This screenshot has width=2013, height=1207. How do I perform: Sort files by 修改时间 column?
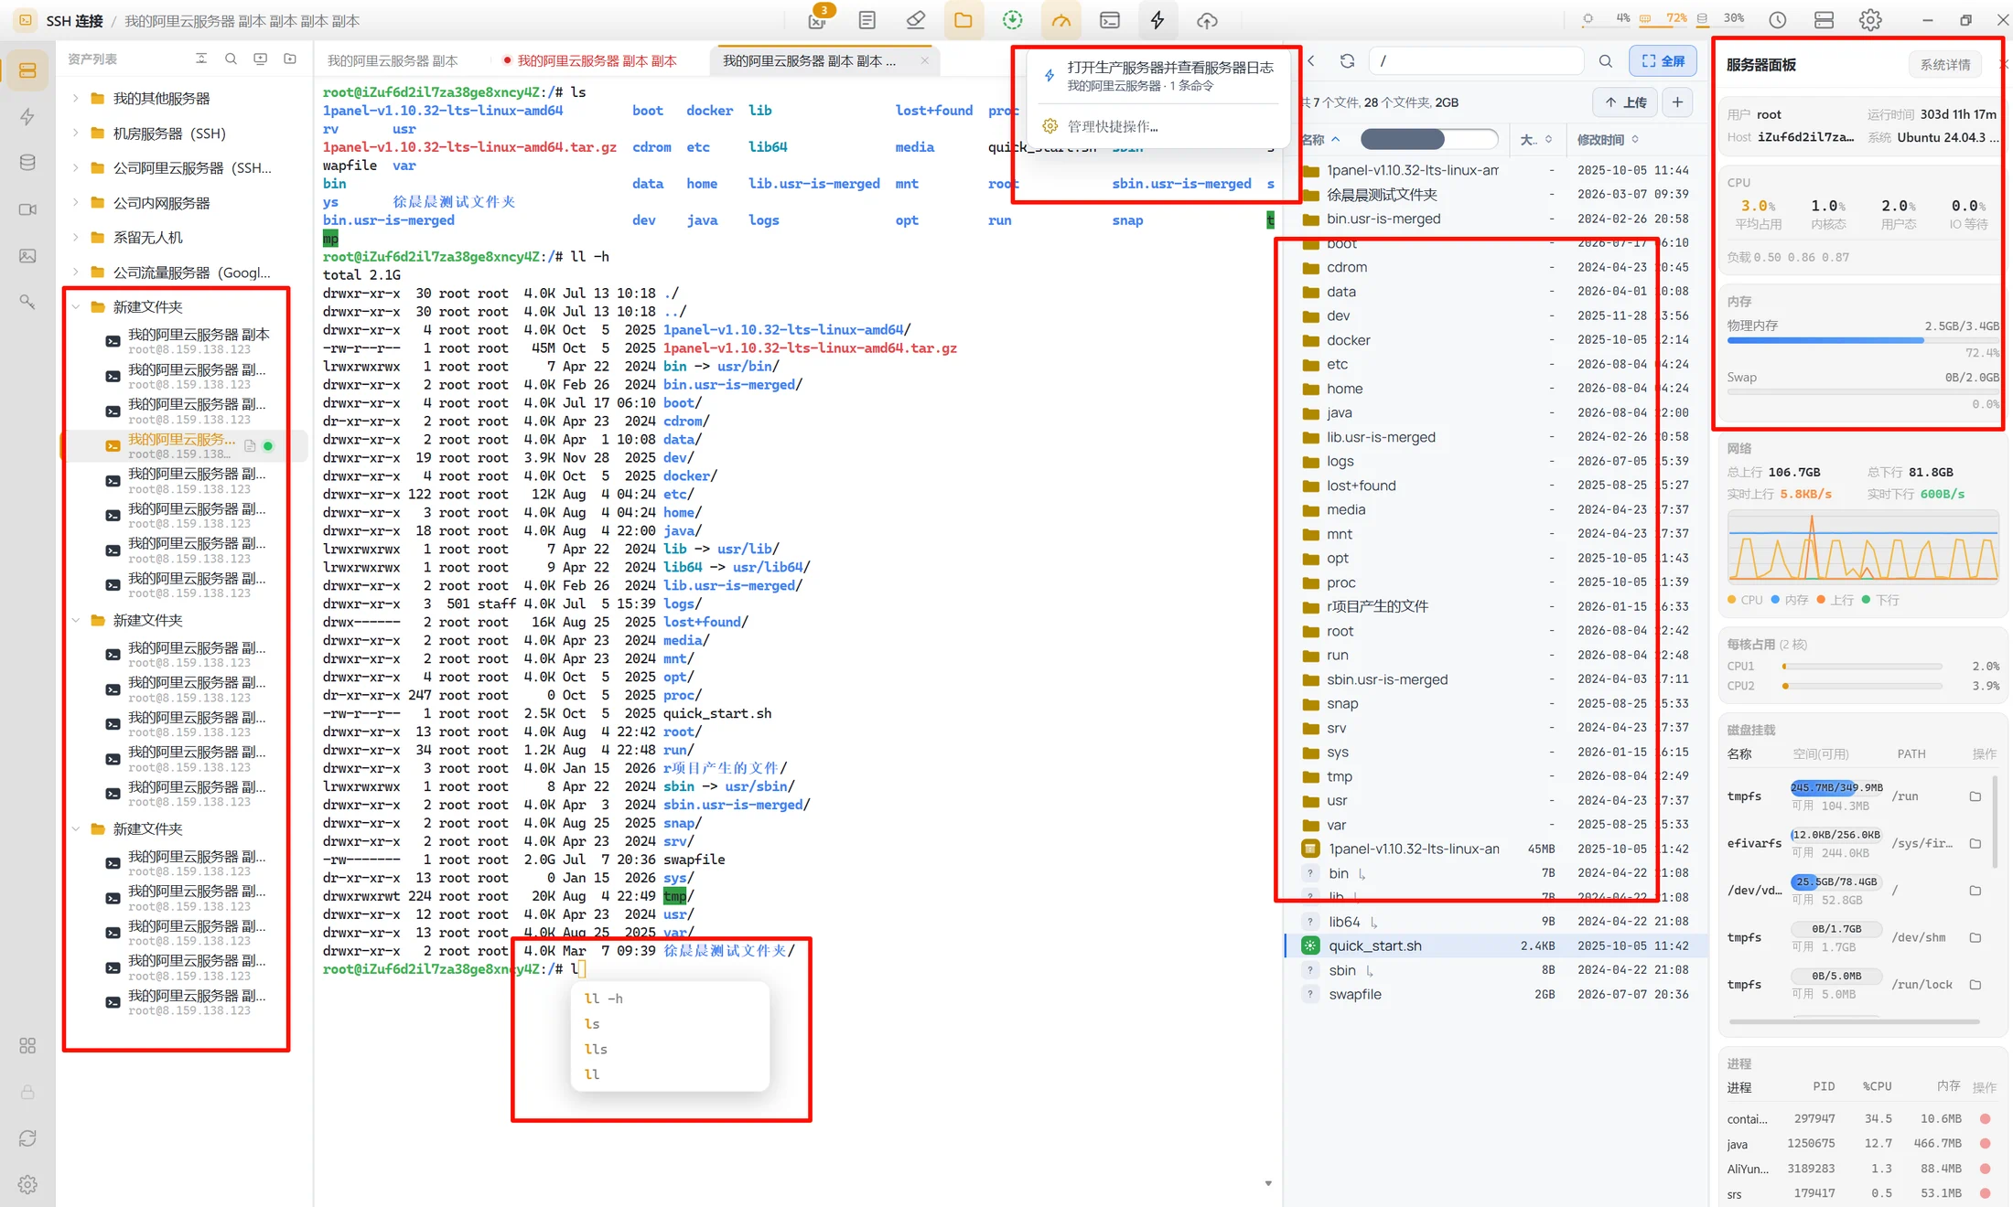point(1608,140)
